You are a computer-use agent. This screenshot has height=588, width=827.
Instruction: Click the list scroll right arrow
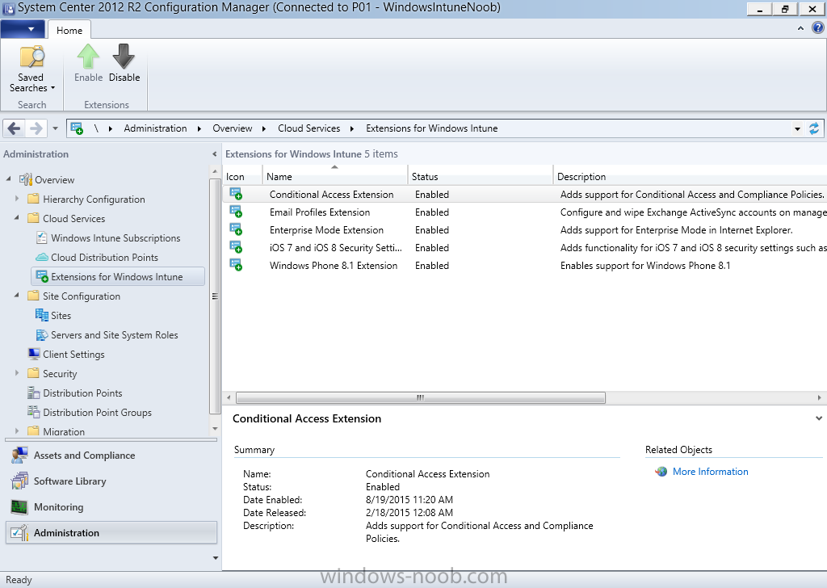pyautogui.click(x=819, y=397)
